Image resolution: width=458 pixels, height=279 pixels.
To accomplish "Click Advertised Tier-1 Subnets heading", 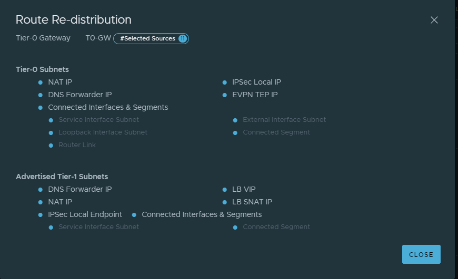I will (x=62, y=177).
